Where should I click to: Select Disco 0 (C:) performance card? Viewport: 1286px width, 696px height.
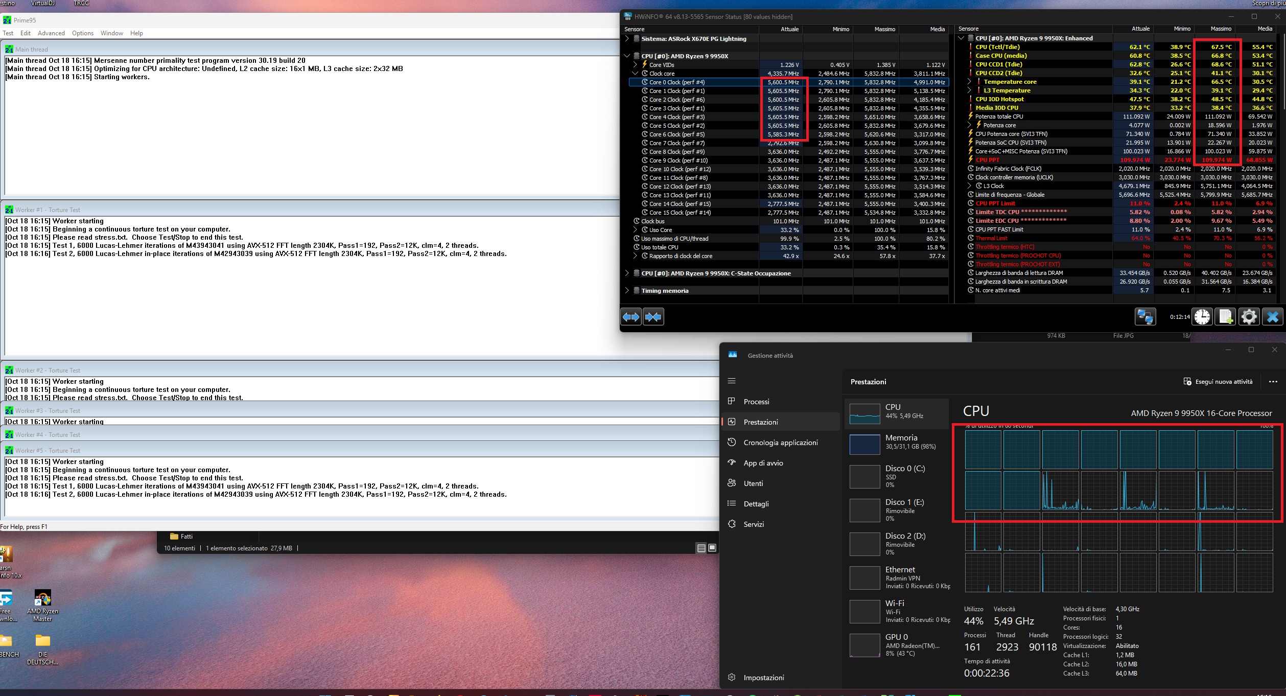897,476
